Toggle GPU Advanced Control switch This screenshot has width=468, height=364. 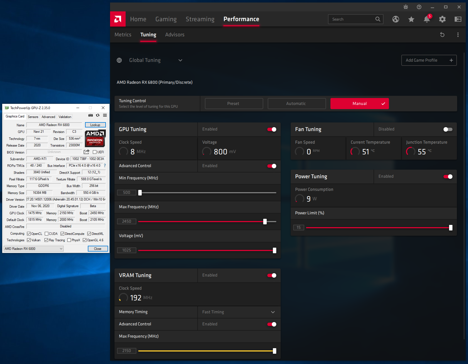click(x=272, y=166)
